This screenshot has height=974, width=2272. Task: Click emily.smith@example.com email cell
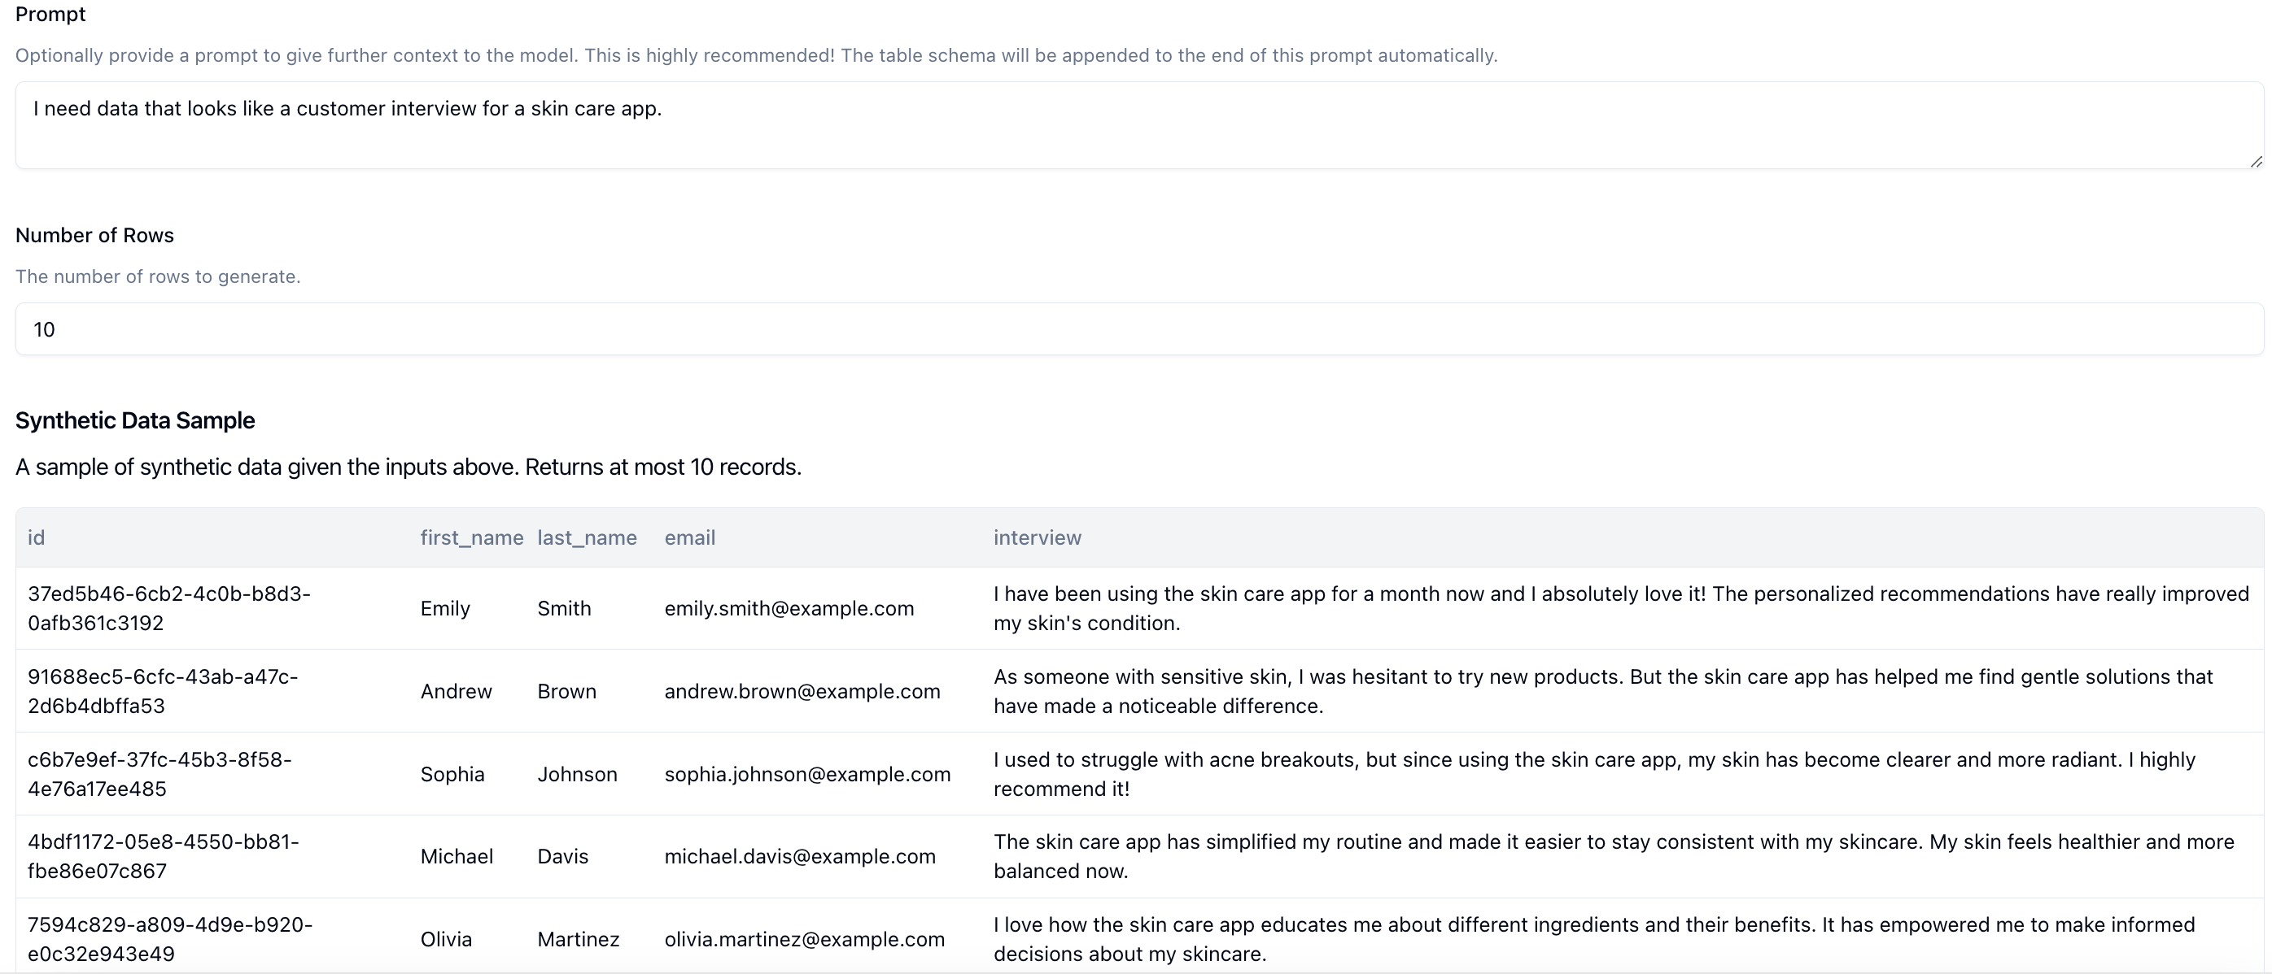(789, 608)
